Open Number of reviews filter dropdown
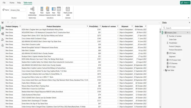Screen dimensions: 191x108 click(x=118, y=26)
